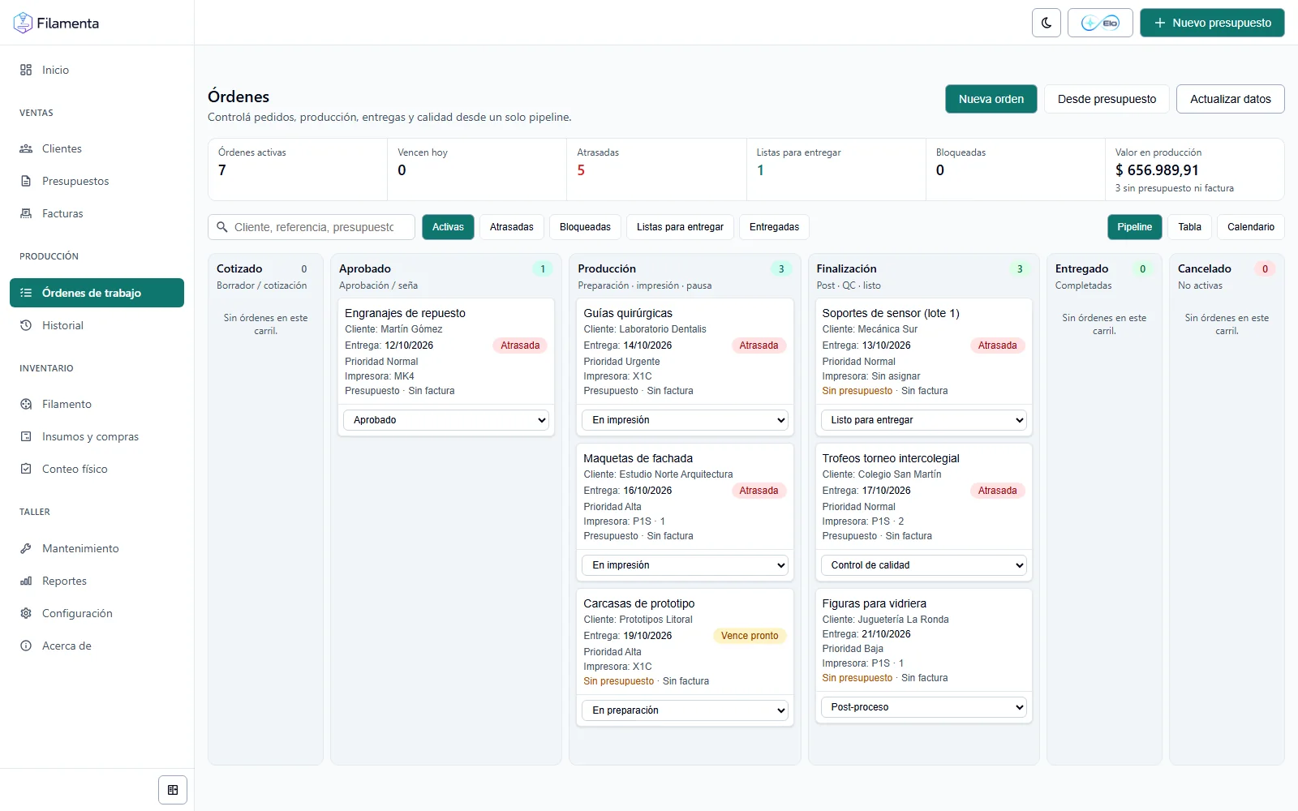Click the Configuración gear icon
The height and width of the screenshot is (811, 1298).
coord(26,613)
